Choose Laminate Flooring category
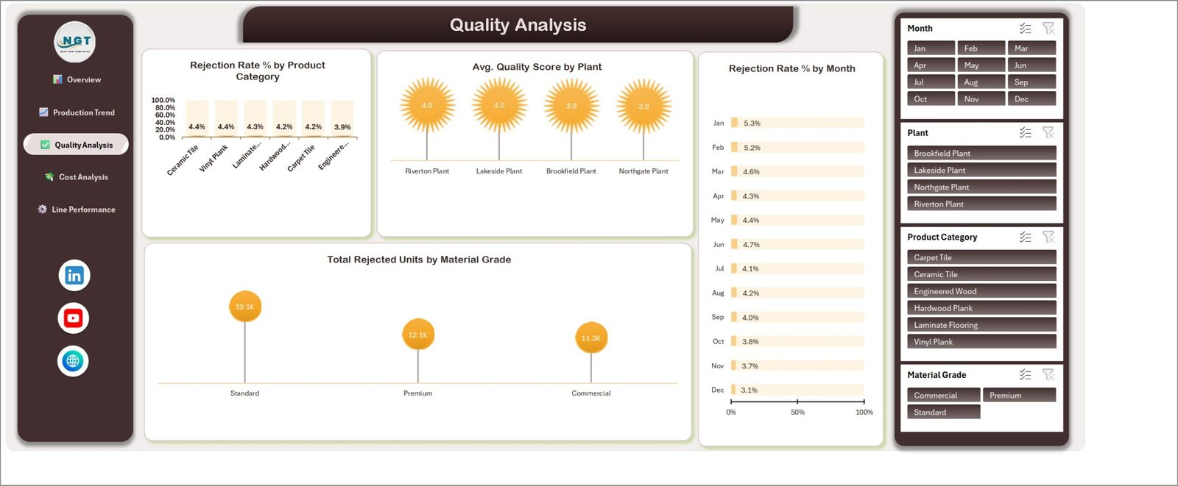 pos(981,326)
